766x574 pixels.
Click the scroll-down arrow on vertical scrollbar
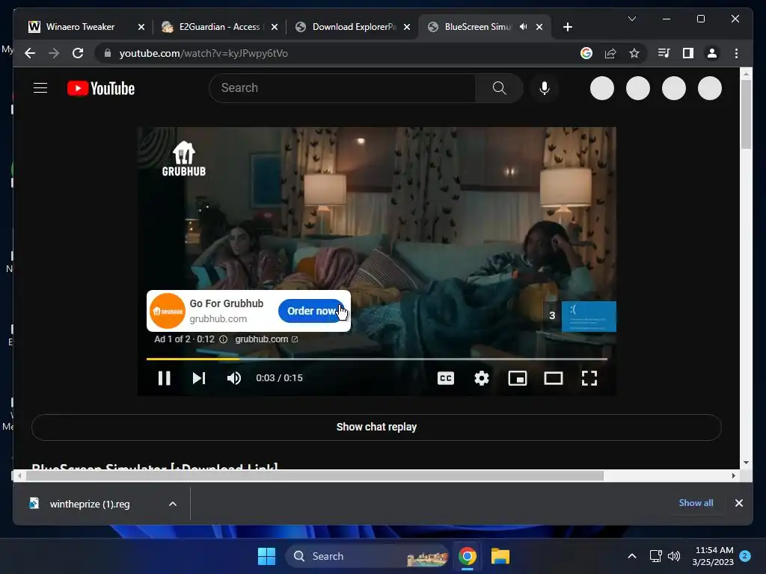[746, 463]
